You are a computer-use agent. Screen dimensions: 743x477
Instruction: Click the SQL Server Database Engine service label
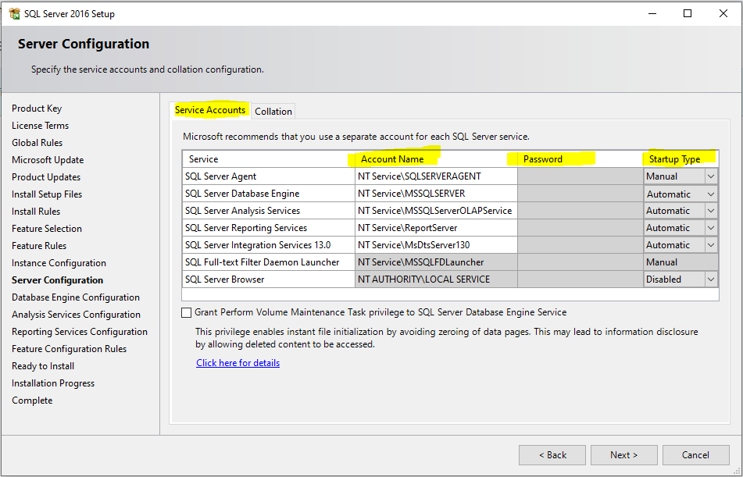pyautogui.click(x=242, y=194)
